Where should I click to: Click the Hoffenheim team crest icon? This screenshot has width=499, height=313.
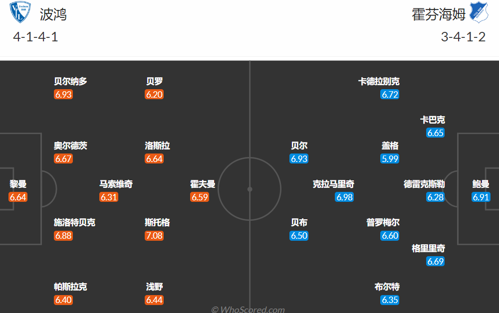479,12
